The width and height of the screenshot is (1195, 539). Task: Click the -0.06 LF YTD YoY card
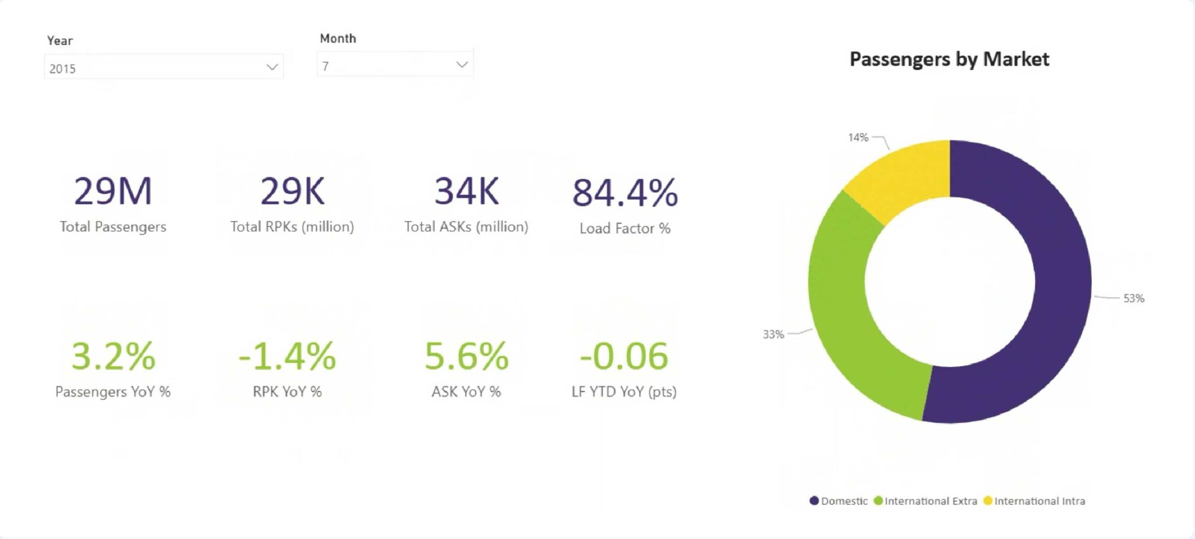[x=624, y=356]
